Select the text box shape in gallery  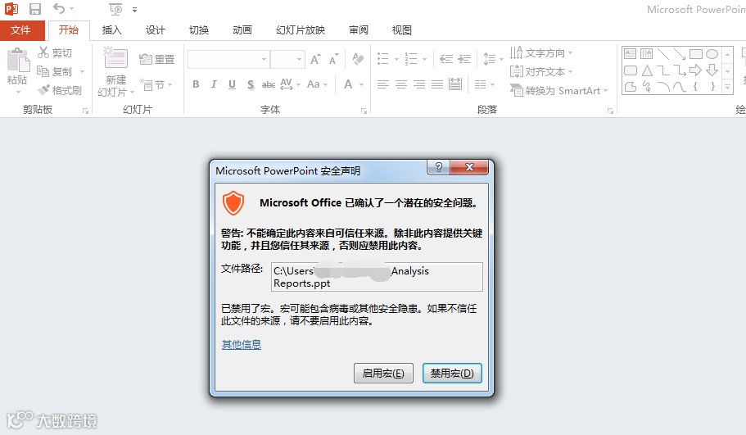(630, 53)
